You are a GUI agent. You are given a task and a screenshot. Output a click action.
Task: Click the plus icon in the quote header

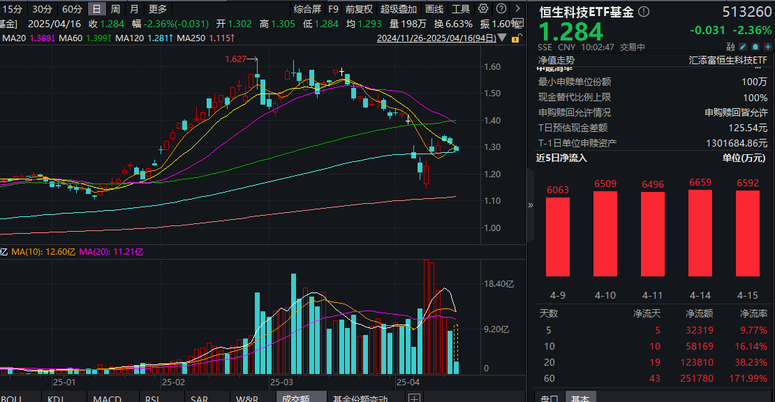(767, 46)
